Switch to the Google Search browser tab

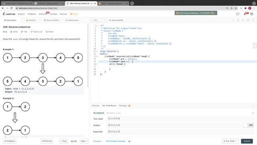(49, 3)
